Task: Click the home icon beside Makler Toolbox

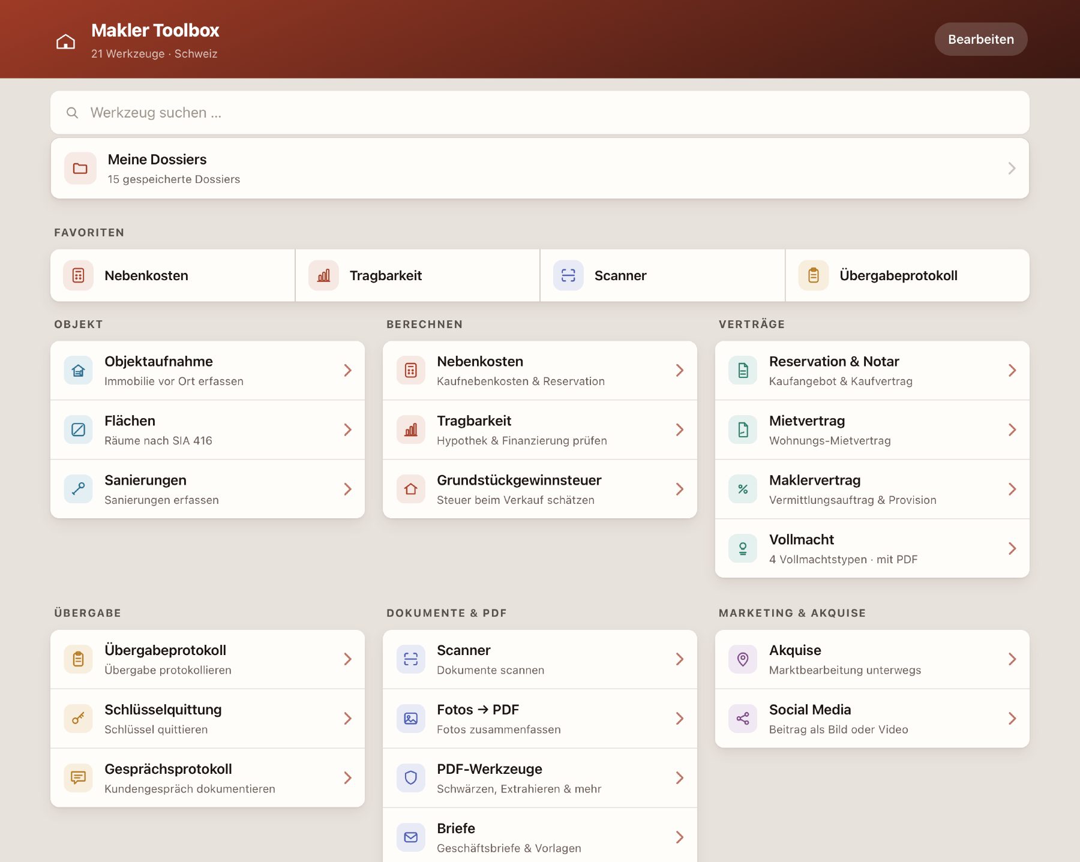Action: point(65,41)
